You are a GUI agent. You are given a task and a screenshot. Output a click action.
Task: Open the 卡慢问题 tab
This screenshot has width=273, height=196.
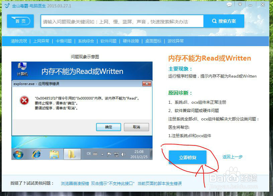click(x=64, y=41)
